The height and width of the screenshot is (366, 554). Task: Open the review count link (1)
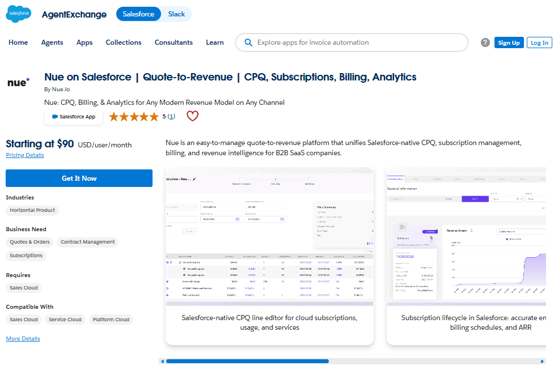[171, 117]
